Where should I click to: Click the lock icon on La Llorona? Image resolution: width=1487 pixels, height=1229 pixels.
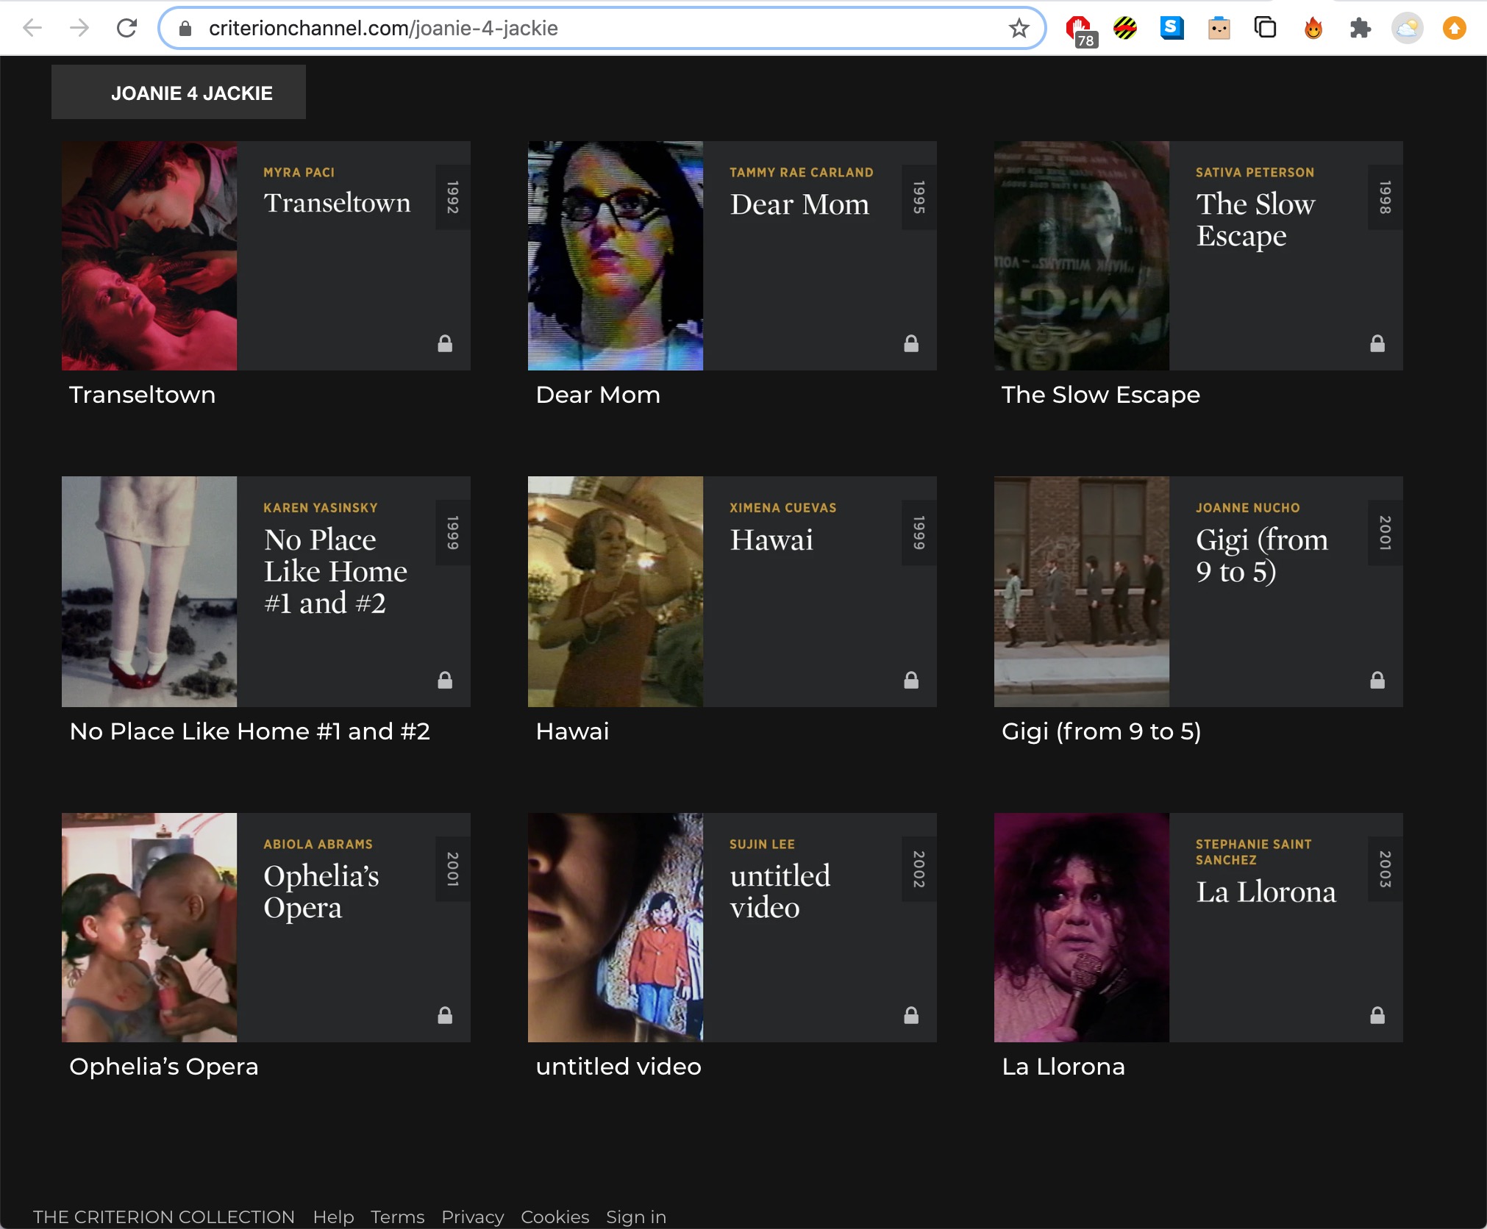coord(1377,1014)
